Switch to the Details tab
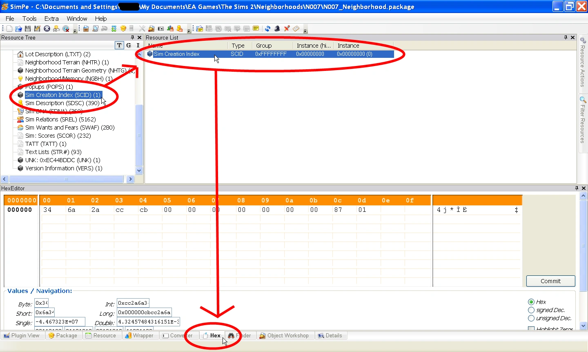Screen dimensions: 588x352 [x=330, y=336]
